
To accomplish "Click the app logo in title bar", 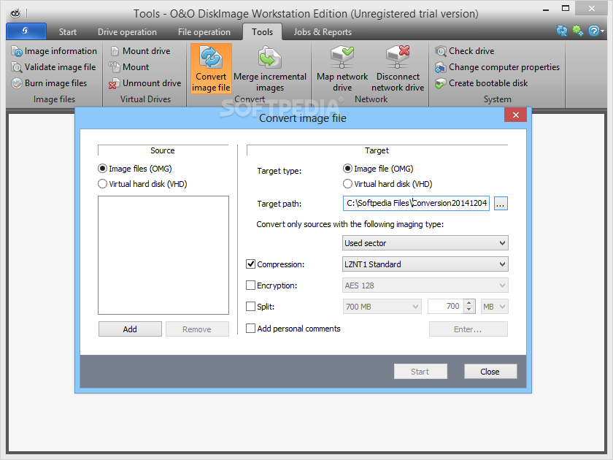I will pos(15,14).
